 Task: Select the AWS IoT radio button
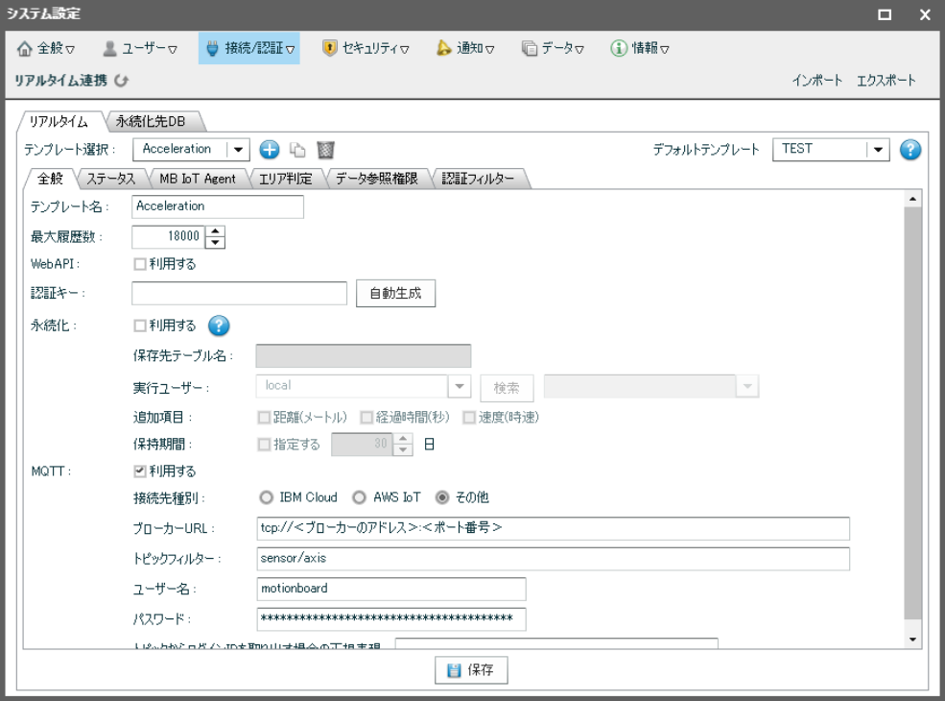coord(360,497)
